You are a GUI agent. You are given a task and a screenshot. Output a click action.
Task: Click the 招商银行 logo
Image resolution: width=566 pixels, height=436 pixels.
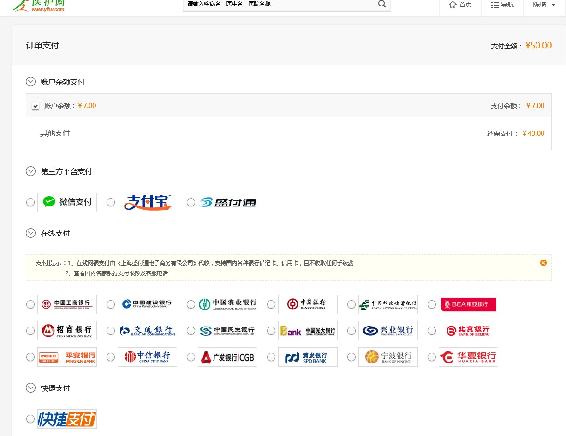pyautogui.click(x=67, y=331)
